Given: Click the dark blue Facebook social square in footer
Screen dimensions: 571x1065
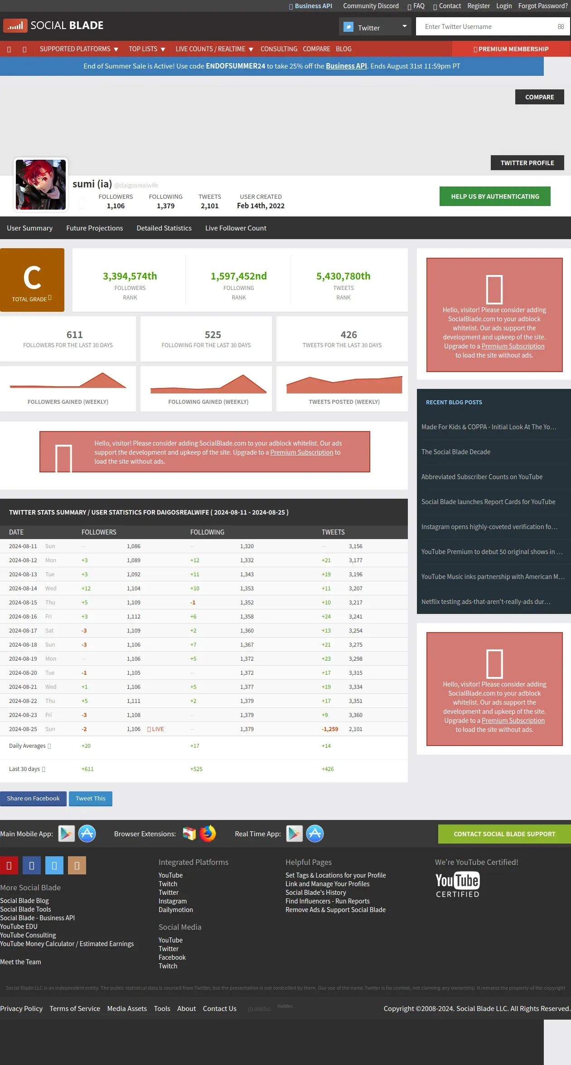Looking at the screenshot, I should click(x=32, y=865).
